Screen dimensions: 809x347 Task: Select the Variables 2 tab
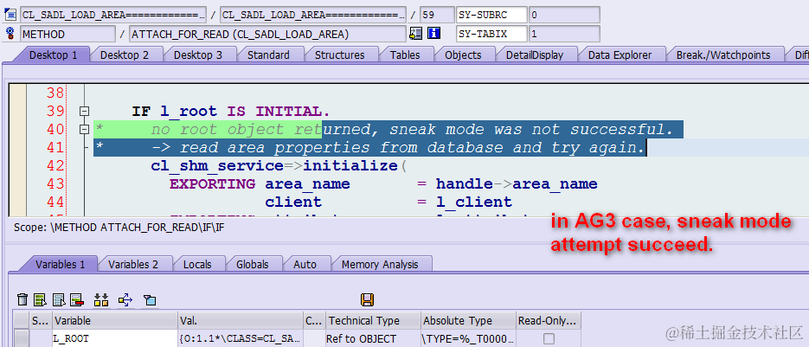[x=133, y=265]
